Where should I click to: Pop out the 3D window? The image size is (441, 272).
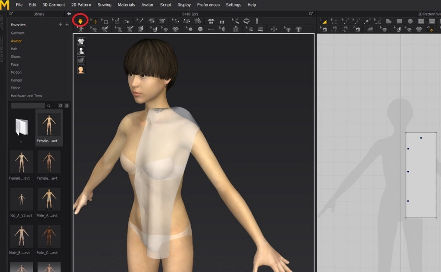pos(311,14)
